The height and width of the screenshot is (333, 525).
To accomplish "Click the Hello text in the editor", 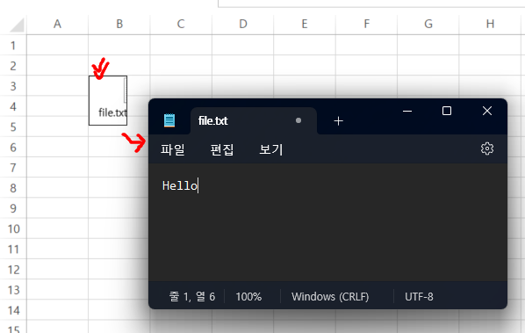I will 180,185.
